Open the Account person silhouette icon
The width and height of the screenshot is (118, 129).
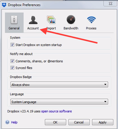(33, 20)
